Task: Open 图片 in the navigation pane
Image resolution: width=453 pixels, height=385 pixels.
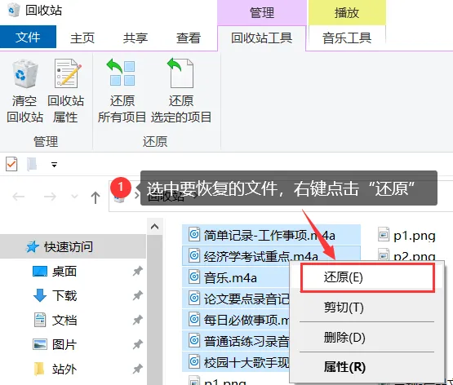Action: 64,344
